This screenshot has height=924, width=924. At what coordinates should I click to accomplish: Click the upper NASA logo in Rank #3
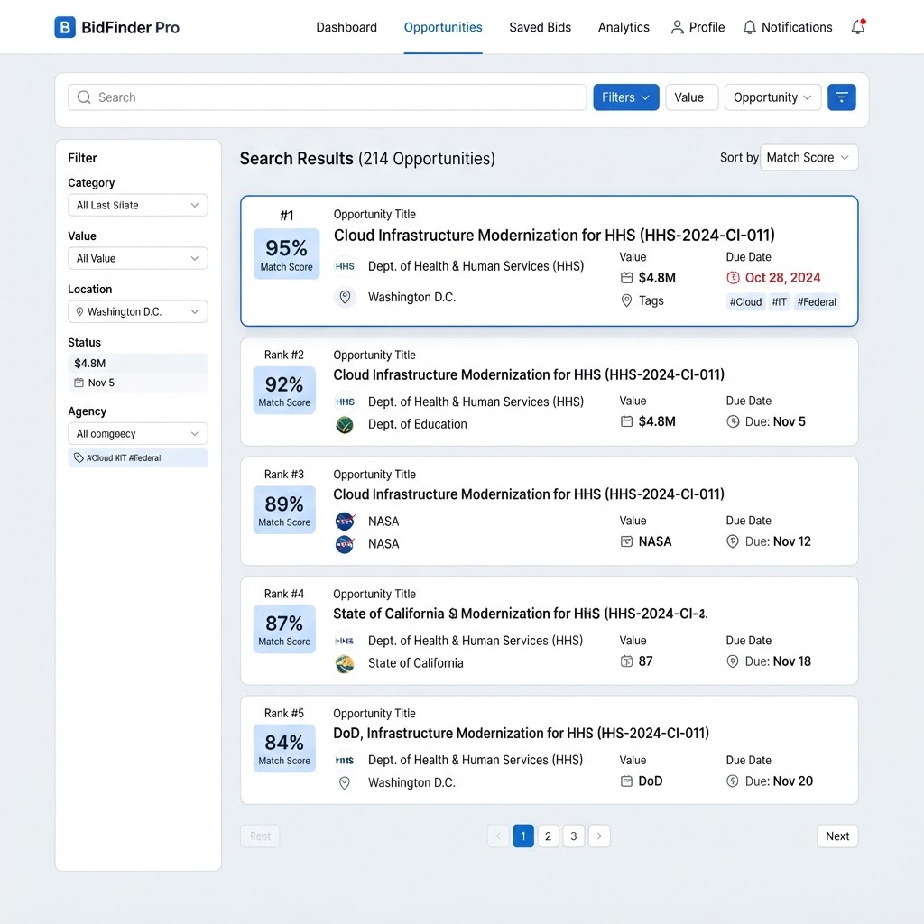click(345, 522)
